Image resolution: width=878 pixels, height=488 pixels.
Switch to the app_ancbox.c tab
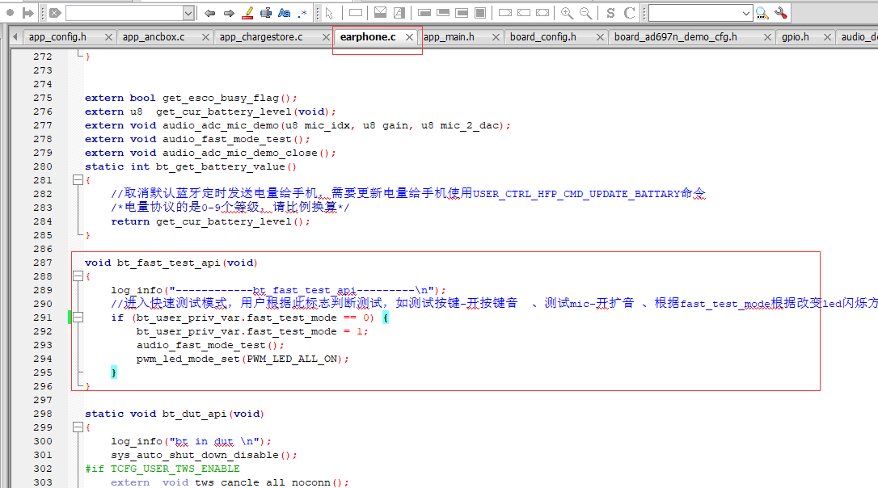154,37
